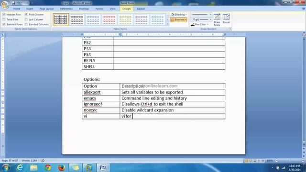This screenshot has height=172, width=306.
Task: Open the View tab
Action: point(112,9)
